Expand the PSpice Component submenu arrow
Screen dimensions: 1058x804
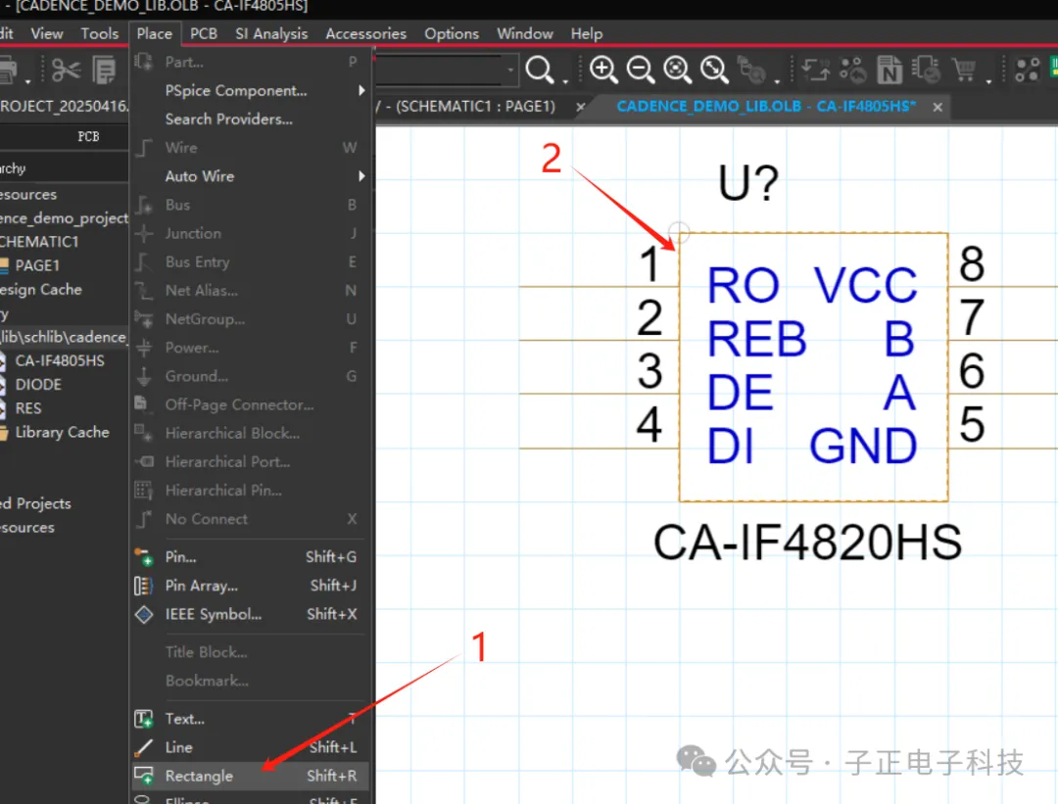click(x=361, y=90)
